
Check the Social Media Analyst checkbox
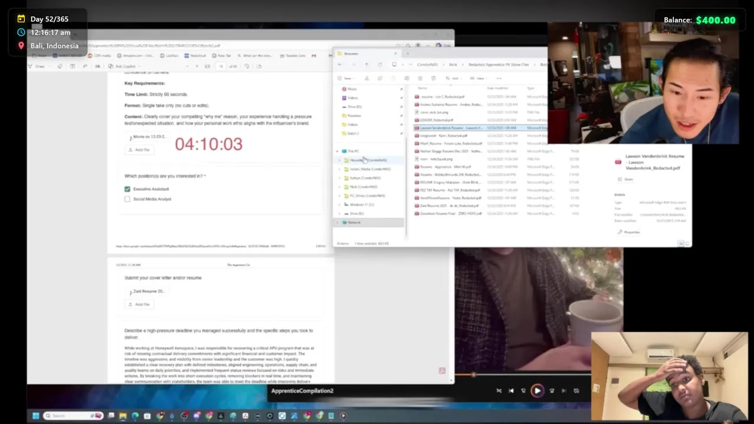click(x=127, y=199)
